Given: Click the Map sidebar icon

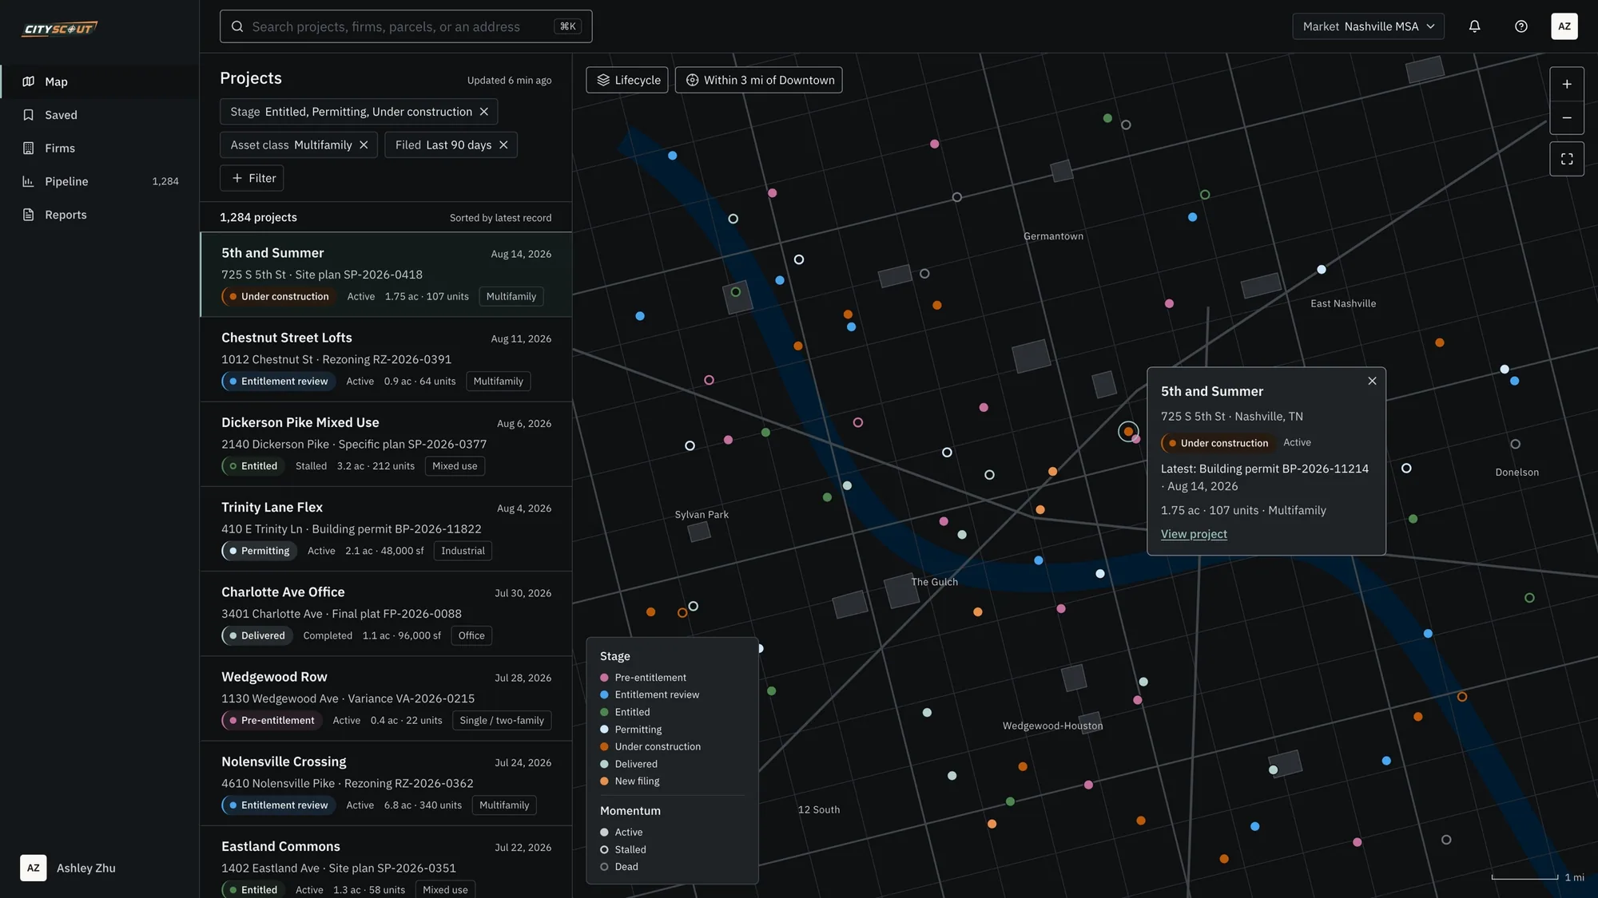Looking at the screenshot, I should click(29, 81).
